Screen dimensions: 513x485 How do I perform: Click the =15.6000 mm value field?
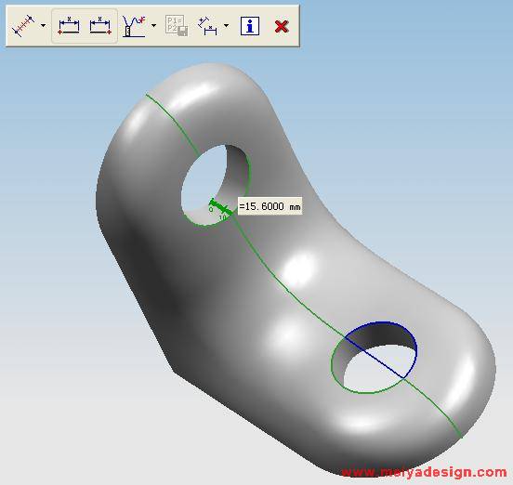point(270,206)
